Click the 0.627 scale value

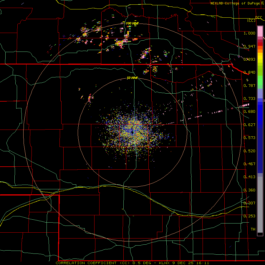249,125
